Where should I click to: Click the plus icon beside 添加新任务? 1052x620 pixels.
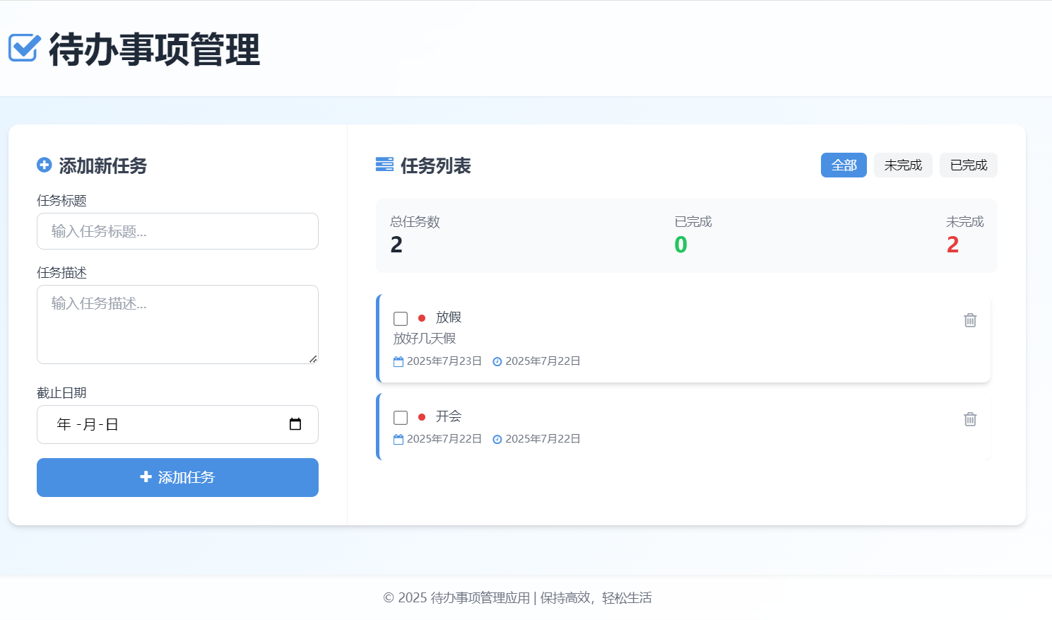[x=45, y=165]
